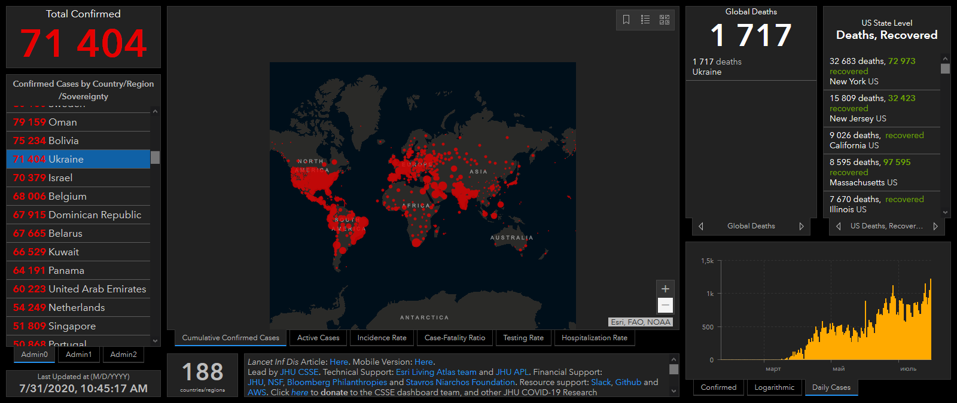
Task: Click the US state list scroll-up arrow
Action: pos(946,59)
